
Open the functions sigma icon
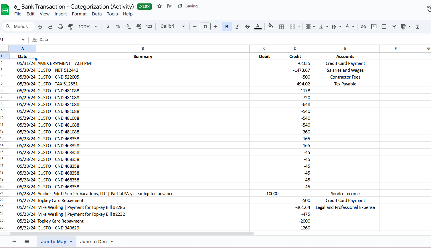418,27
